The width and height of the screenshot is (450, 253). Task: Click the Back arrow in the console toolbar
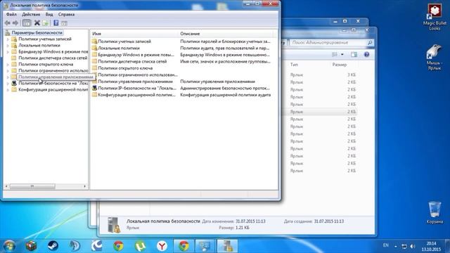point(8,23)
